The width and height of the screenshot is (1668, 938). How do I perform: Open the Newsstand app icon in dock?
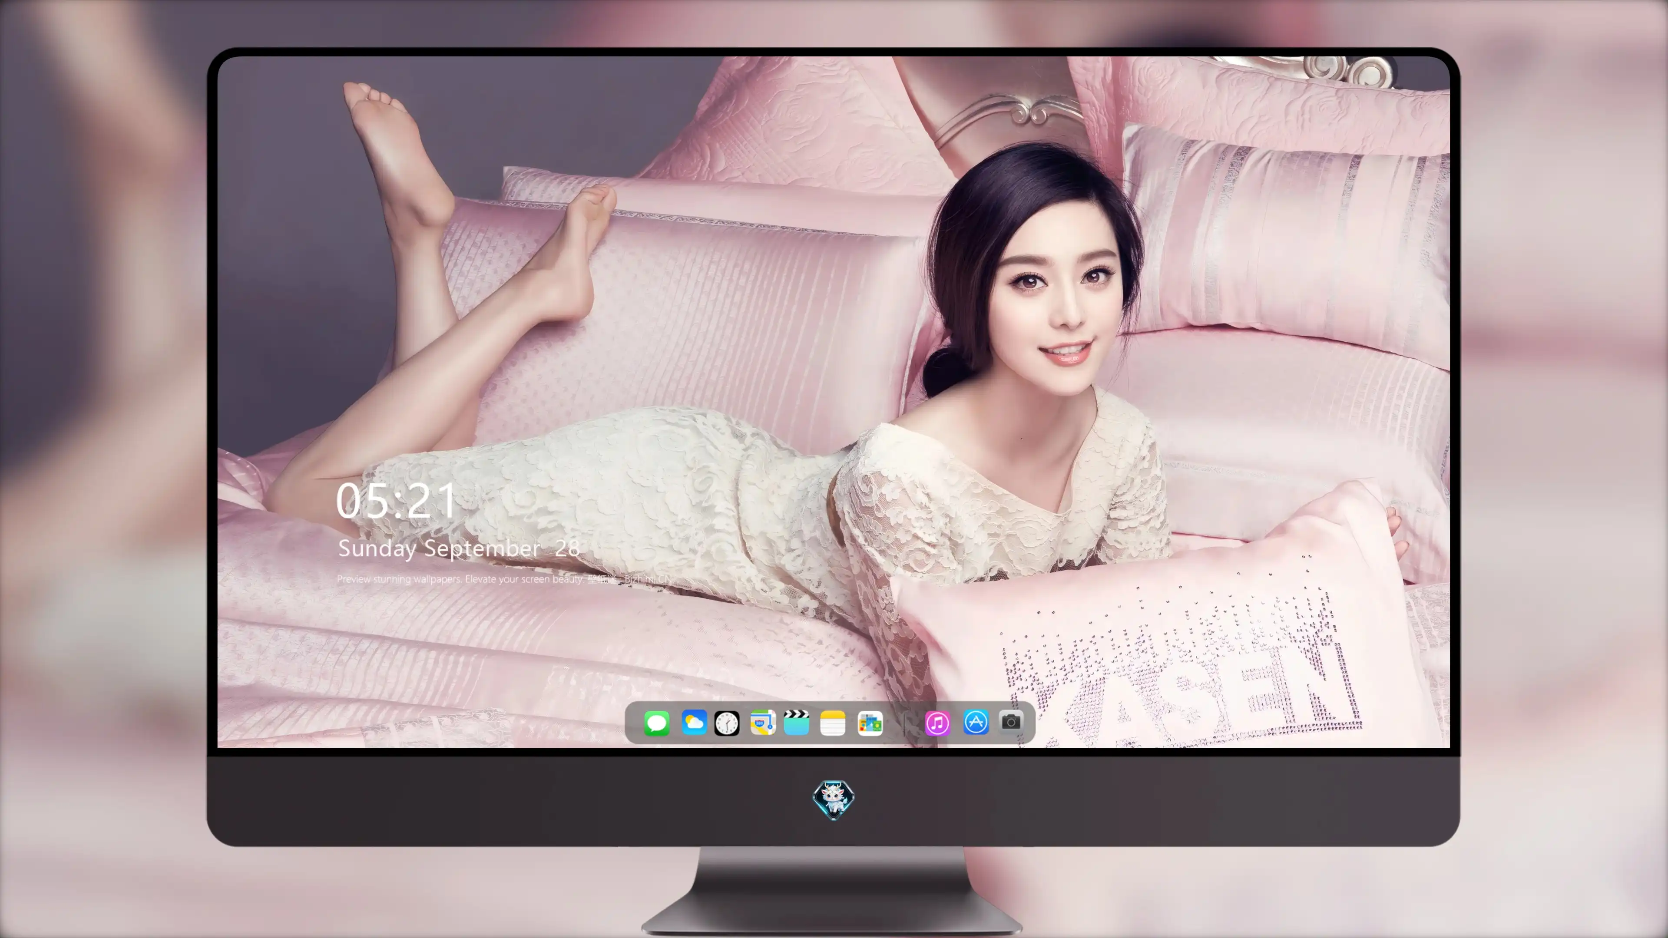tap(870, 723)
